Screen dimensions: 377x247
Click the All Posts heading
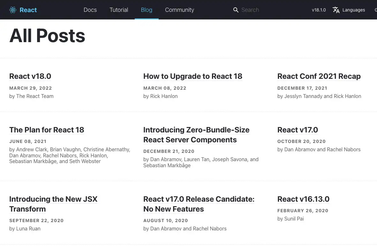(47, 35)
